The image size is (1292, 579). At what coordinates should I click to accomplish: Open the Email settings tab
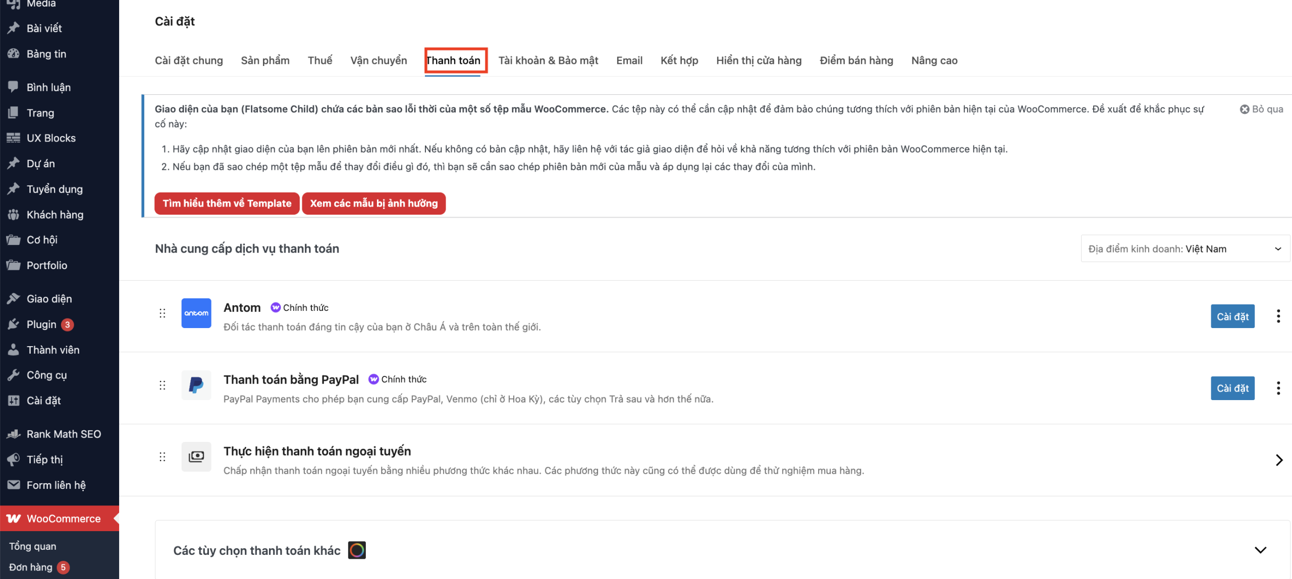tap(629, 60)
